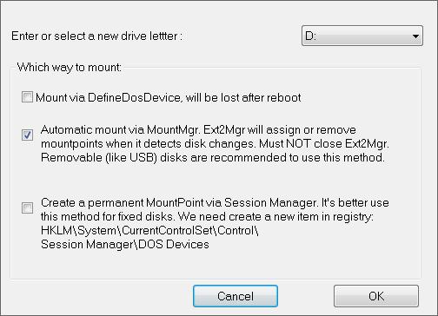
Task: Click the 'Must NOT close Ext2Mgr' warning text
Action: pos(324,143)
